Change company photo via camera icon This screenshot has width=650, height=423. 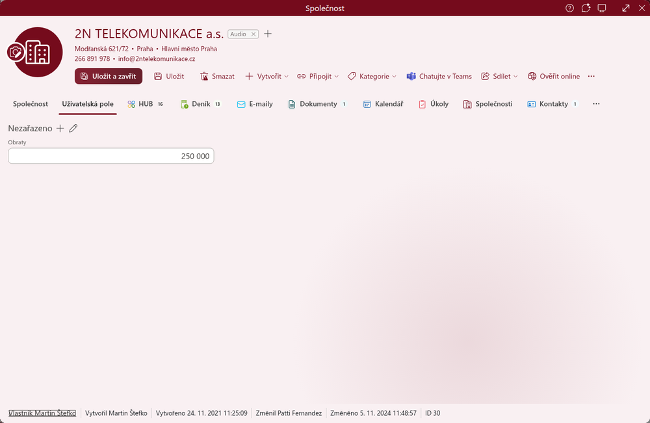(x=16, y=53)
